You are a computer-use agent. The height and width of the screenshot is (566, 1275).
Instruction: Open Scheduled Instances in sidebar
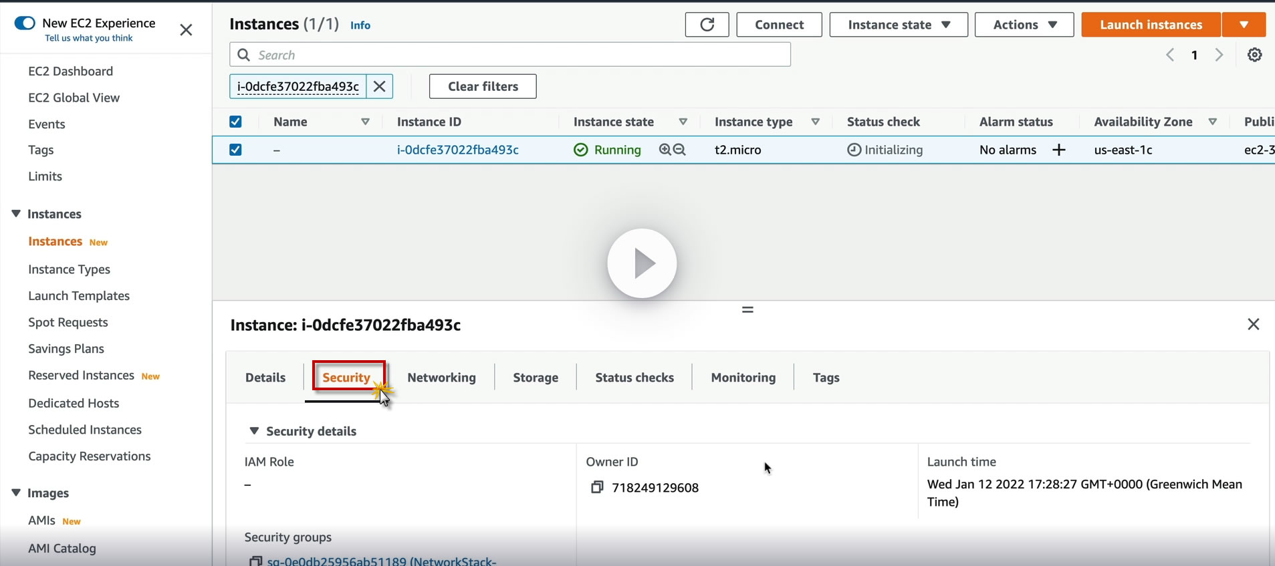(x=85, y=430)
